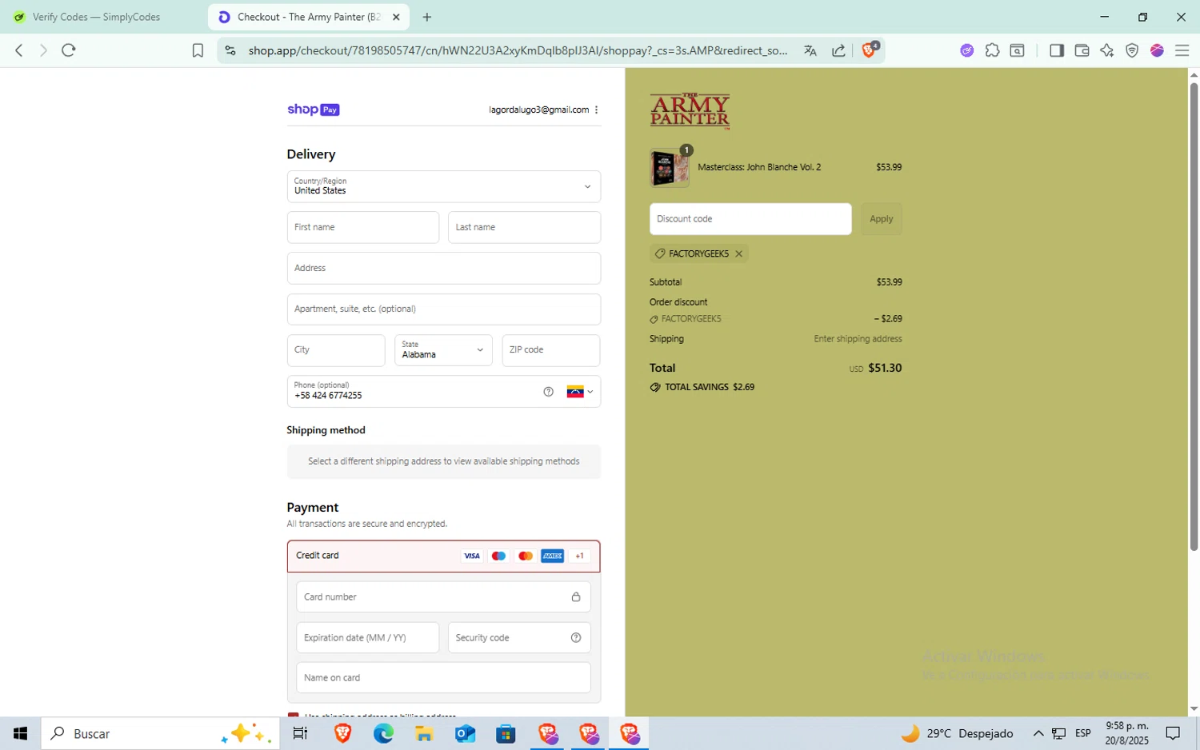The image size is (1200, 750).
Task: Launch Microsoft Edge from the taskbar
Action: [x=383, y=733]
